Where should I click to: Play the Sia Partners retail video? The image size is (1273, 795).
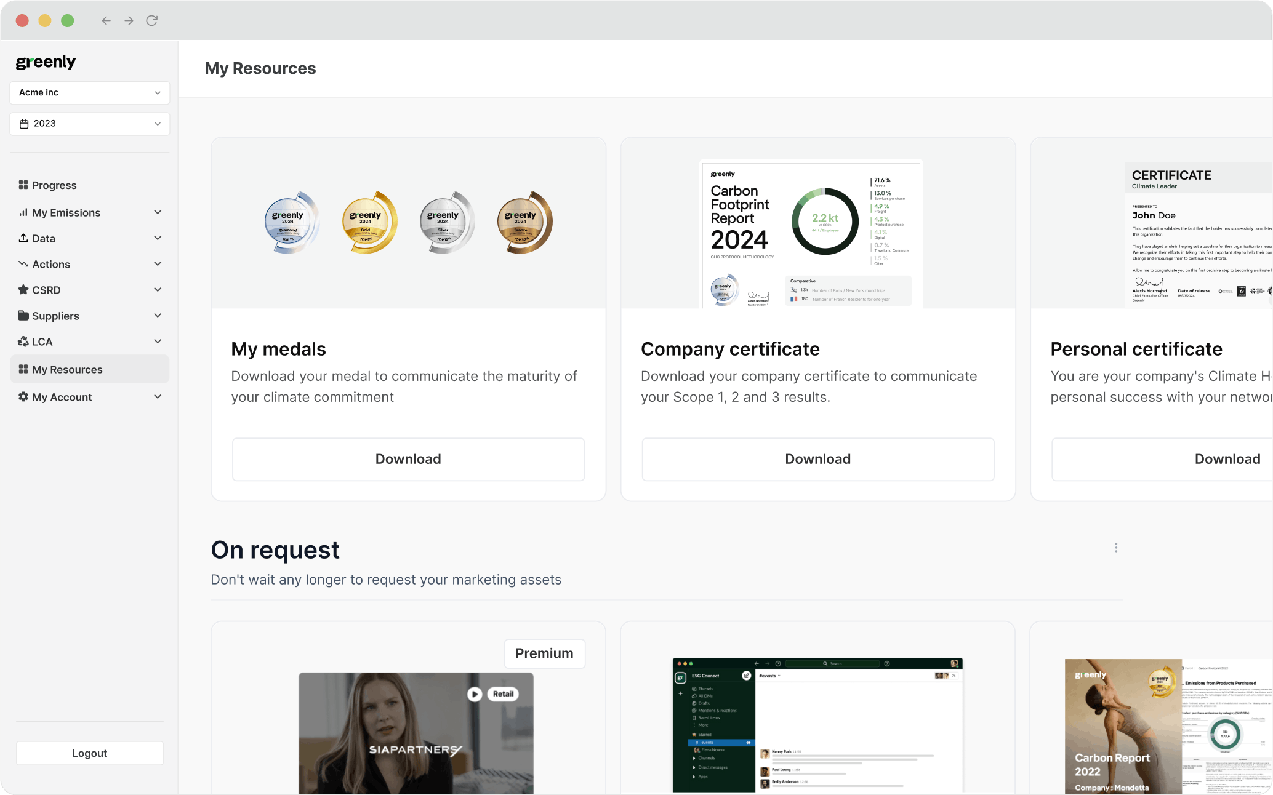[x=474, y=693]
